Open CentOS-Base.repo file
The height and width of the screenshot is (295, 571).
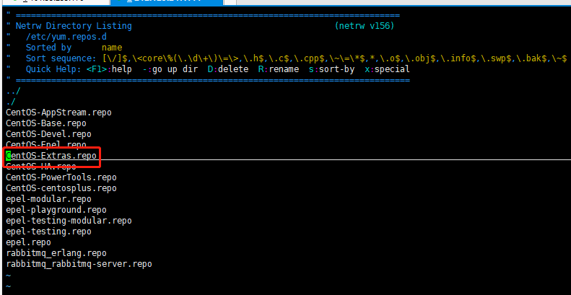pyautogui.click(x=46, y=123)
